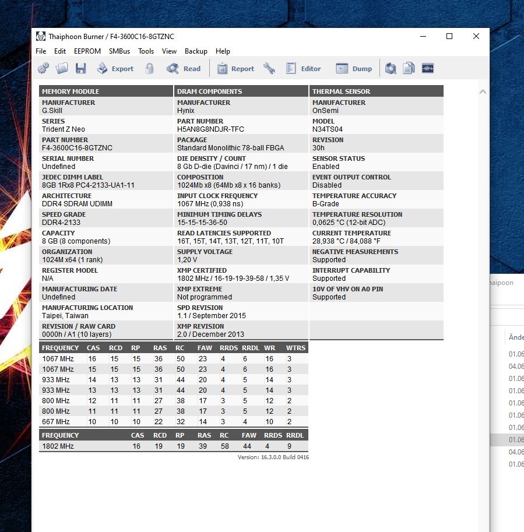Screen dimensions: 524x532
Task: Click the Dump toolbar button
Action: pyautogui.click(x=354, y=69)
